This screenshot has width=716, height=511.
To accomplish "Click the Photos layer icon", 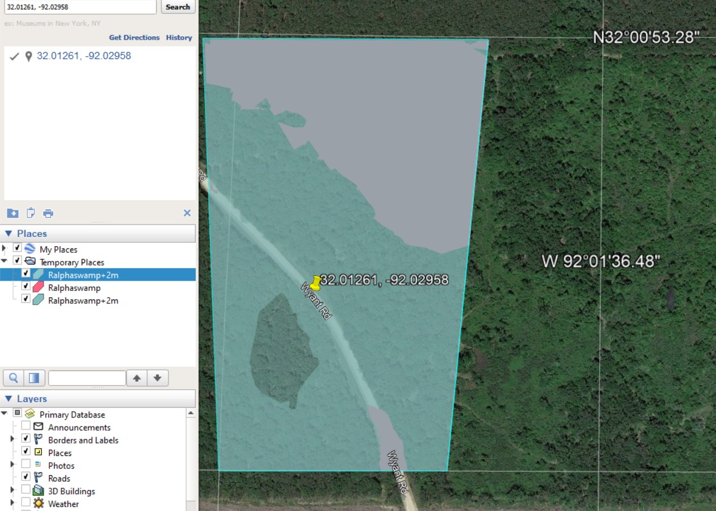I will [38, 465].
